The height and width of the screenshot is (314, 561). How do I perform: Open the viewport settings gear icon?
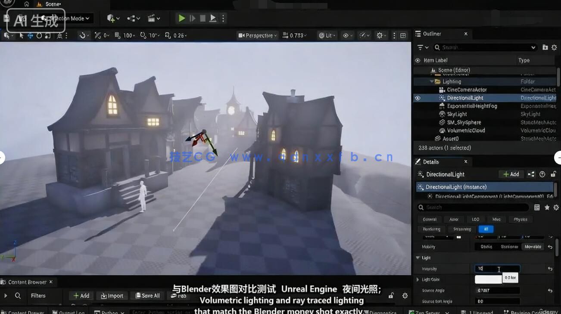coord(379,35)
